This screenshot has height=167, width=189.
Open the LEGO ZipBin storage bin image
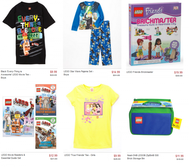155,117
